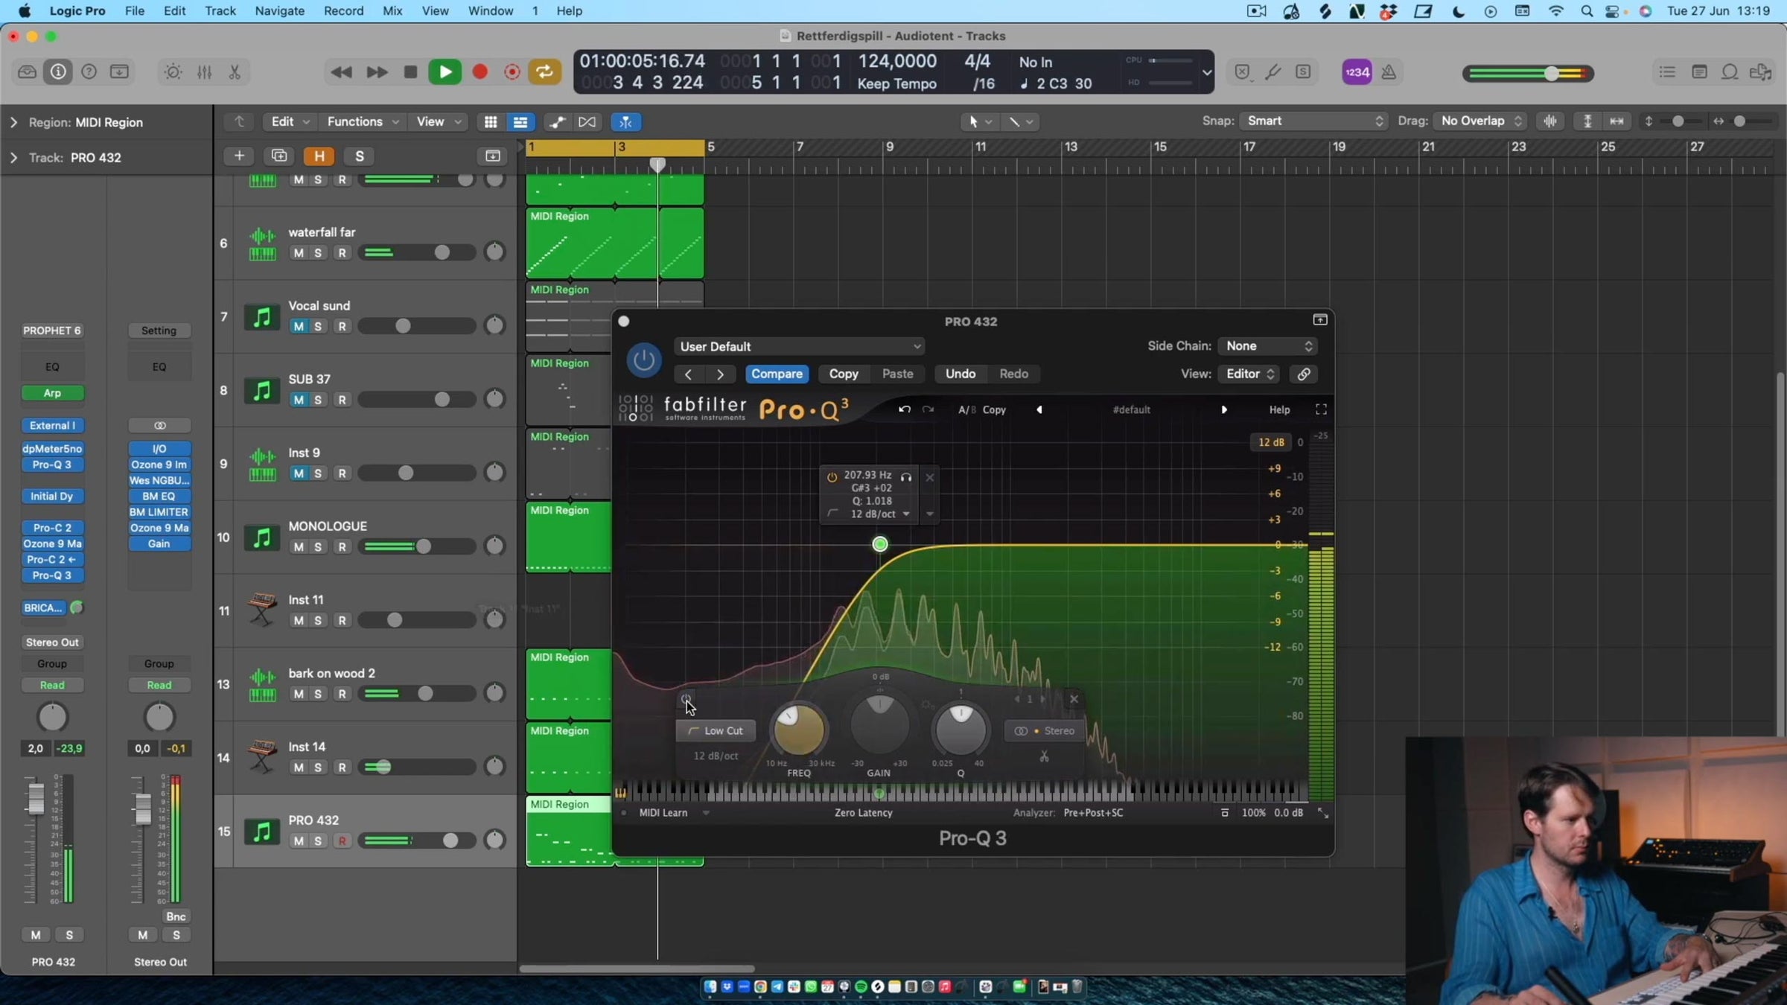The image size is (1787, 1005).
Task: Click the Pro-Q 3 power button
Action: (x=643, y=360)
